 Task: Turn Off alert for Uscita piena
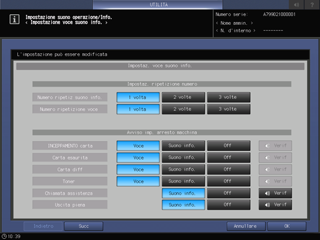228,205
